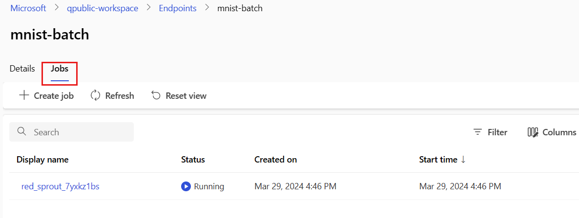Sort by Created on column header
The height and width of the screenshot is (218, 579).
pos(275,160)
